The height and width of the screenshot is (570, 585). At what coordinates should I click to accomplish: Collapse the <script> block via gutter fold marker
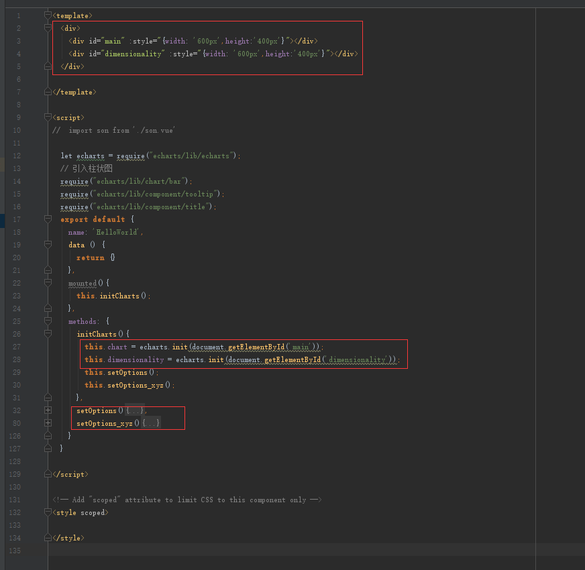point(48,117)
